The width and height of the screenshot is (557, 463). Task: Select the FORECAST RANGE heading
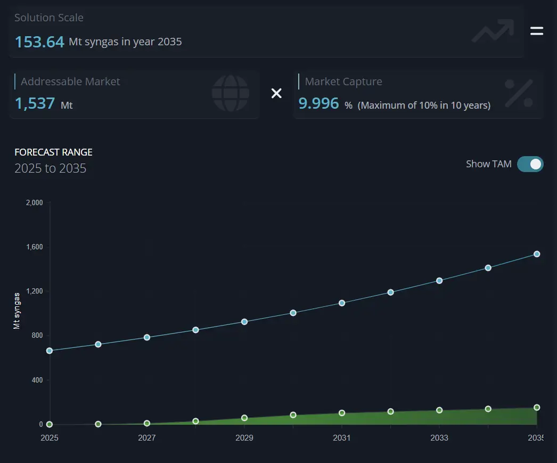click(x=53, y=152)
